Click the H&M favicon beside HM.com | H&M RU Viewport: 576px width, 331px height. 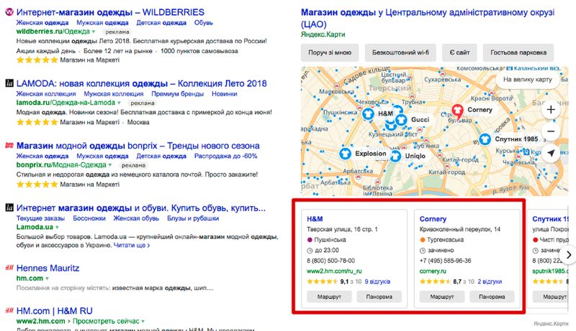[x=9, y=310]
